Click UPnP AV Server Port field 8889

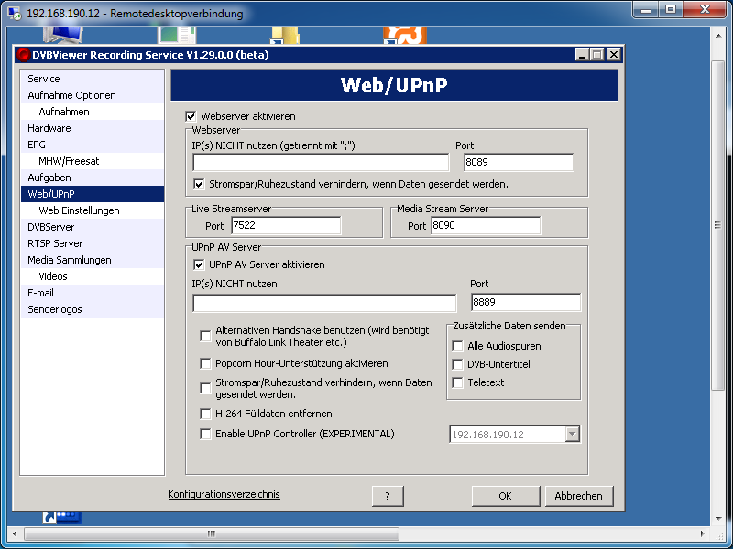[x=526, y=303]
